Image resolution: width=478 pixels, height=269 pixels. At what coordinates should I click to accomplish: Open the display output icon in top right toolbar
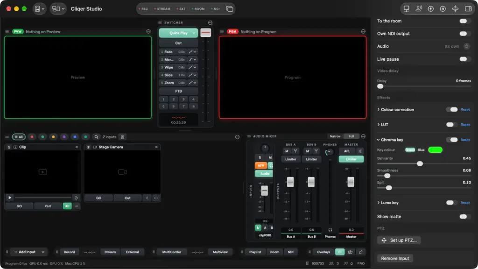click(407, 9)
